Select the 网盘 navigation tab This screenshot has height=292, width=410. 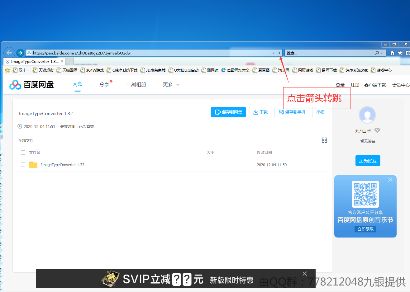point(77,84)
